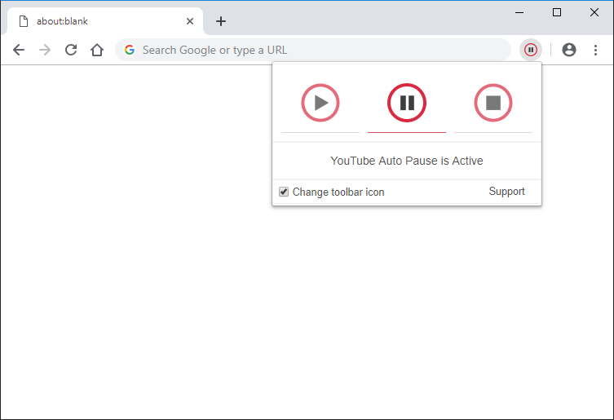
Task: Uncheck the Change toolbar icon checkbox
Action: tap(284, 192)
